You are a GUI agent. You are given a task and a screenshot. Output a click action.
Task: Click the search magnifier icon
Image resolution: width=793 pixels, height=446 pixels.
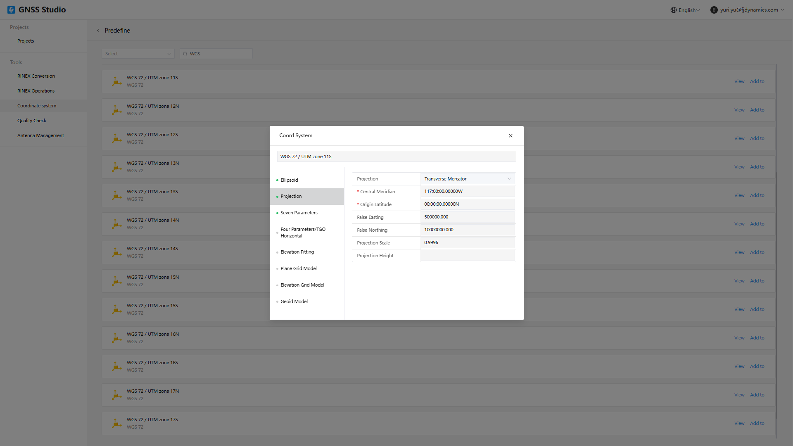185,54
